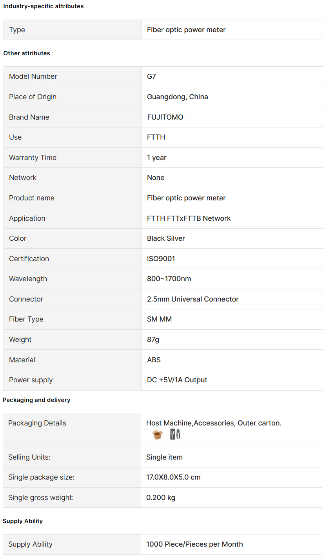This screenshot has height=558, width=325.
Task: Select the Connector value 2.5mm Universal Connector
Action: click(193, 299)
